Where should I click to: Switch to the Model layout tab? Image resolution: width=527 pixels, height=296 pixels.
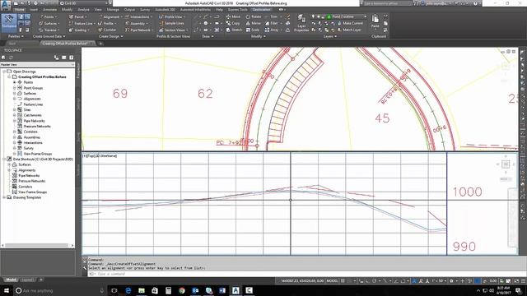pos(11,280)
